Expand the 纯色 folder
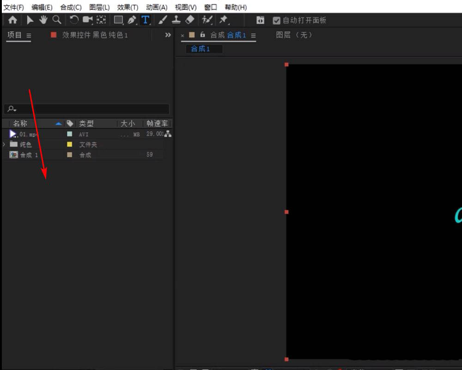 click(x=3, y=144)
